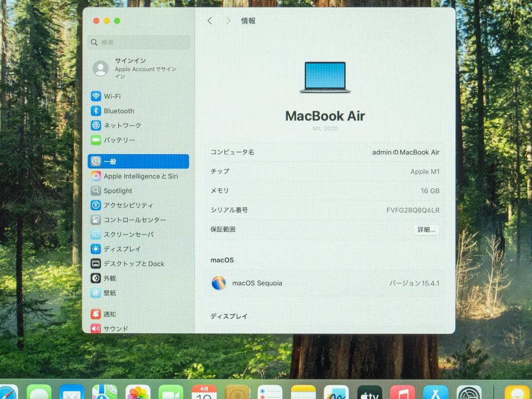
Task: Open コントロールセンター settings
Action: (x=138, y=220)
